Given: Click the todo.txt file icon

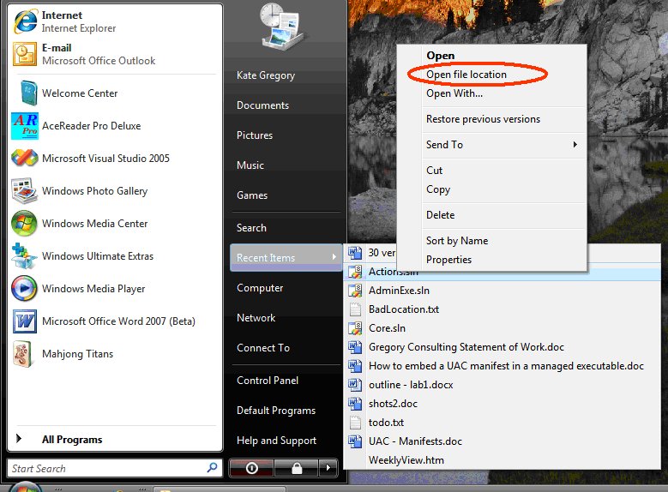Looking at the screenshot, I should coord(355,422).
